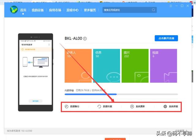Select the 系统修复 system repair label
The width and height of the screenshot is (196, 140).
pos(174,107)
